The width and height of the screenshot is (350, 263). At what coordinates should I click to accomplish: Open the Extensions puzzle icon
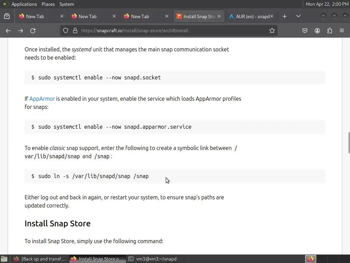[x=329, y=30]
